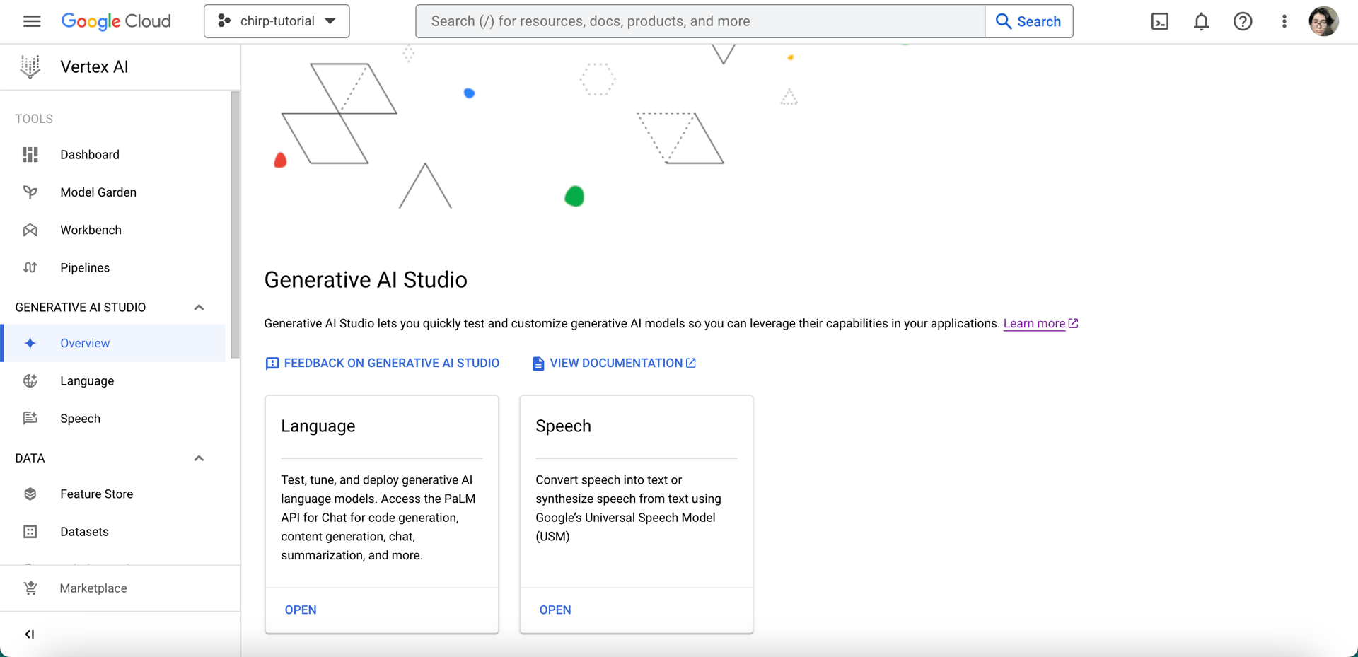The height and width of the screenshot is (657, 1358).
Task: Open the chirp-tutorial project selector
Action: 277,21
